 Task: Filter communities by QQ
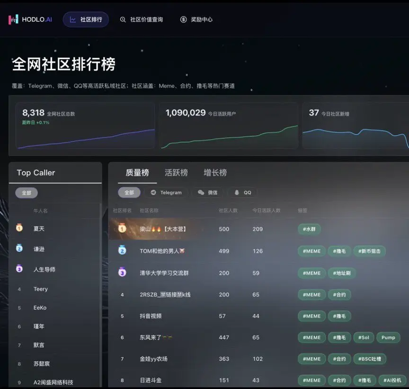click(242, 193)
